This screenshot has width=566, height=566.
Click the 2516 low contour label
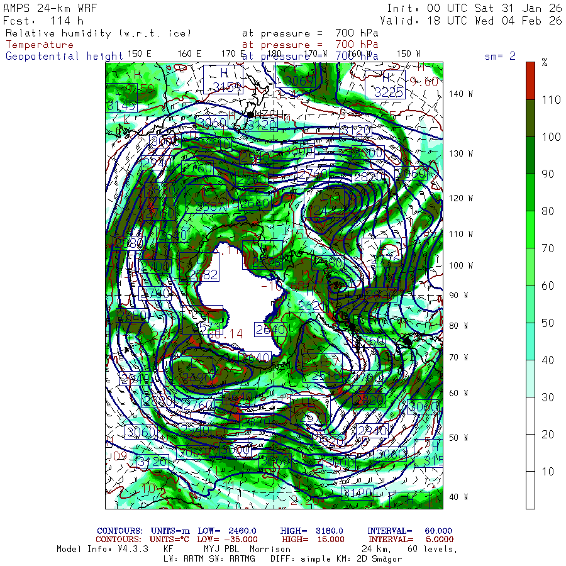pyautogui.click(x=326, y=369)
